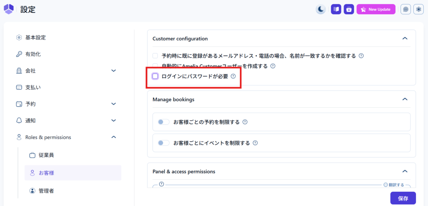Screen dimensions: 428x206
Task: Toggle お客様ごとにイベントを制限する switch
Action: 163,143
